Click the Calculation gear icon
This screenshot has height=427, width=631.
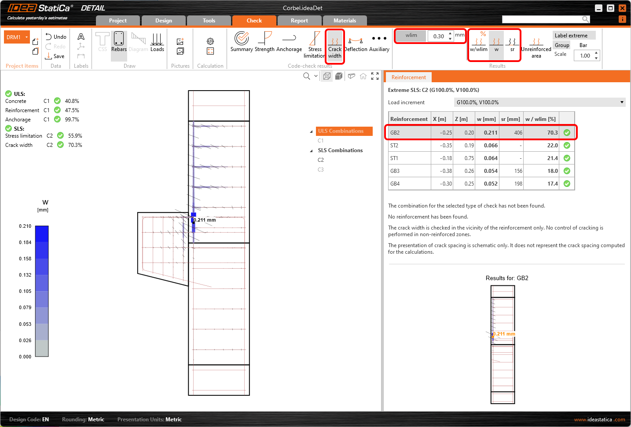(x=210, y=41)
